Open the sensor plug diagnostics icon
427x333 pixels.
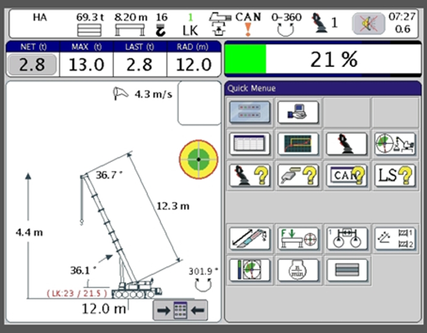[298, 175]
